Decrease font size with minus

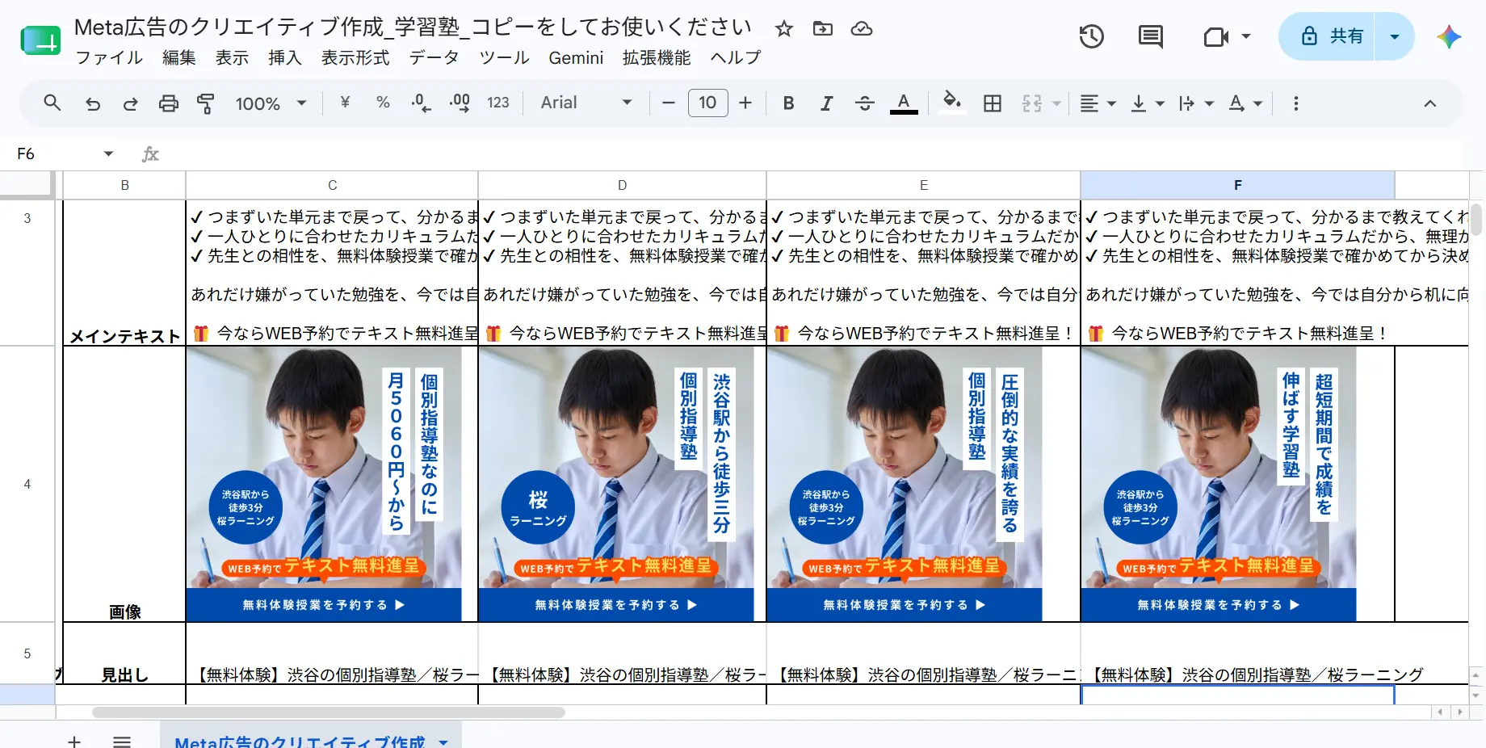tap(668, 103)
